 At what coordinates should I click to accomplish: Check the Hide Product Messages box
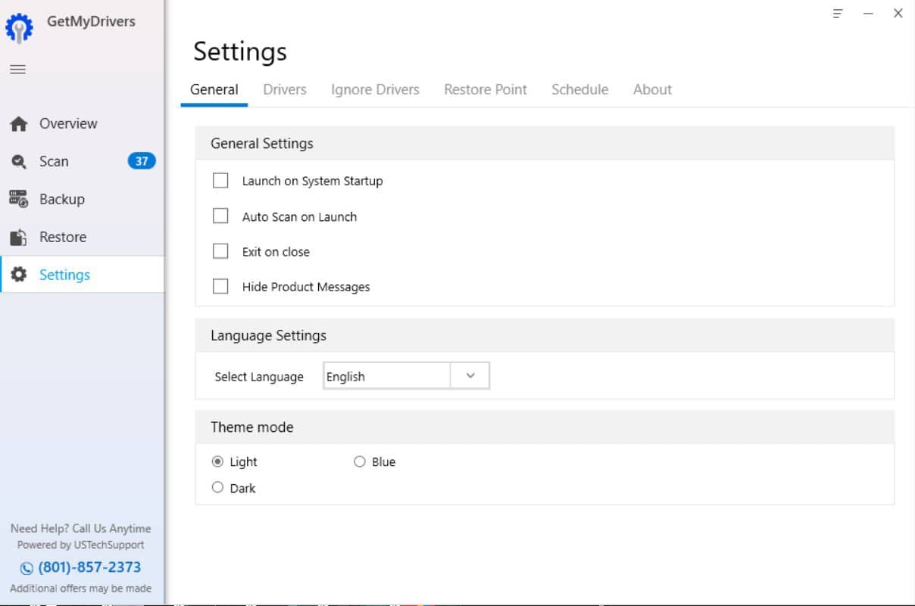tap(220, 287)
